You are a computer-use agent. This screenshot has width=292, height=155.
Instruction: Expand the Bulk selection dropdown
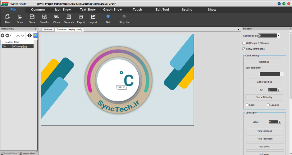coord(282,74)
